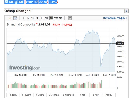
Task: Choose the 1M interval
Action: (61, 18)
